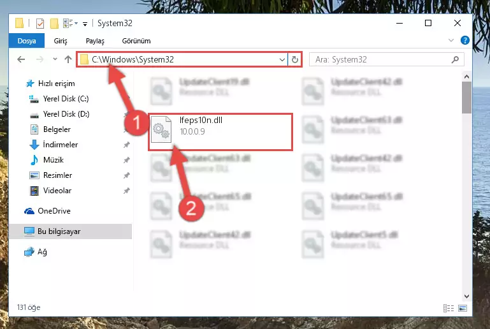Screen dimensions: 490x329
Task: Minimize the System32 window
Action: click(x=400, y=23)
